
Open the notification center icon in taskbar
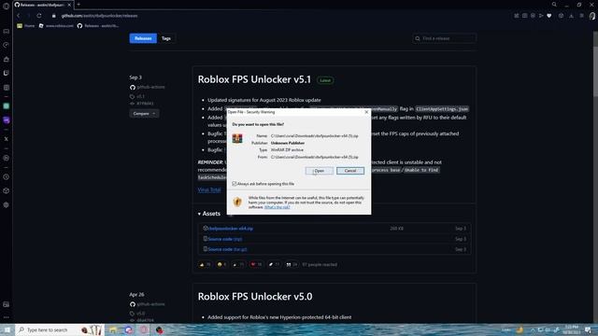[589, 329]
